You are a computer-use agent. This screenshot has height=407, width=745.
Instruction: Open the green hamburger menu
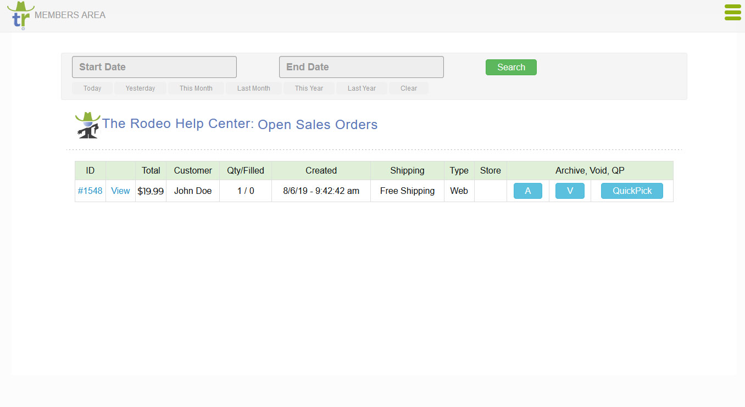pyautogui.click(x=733, y=12)
